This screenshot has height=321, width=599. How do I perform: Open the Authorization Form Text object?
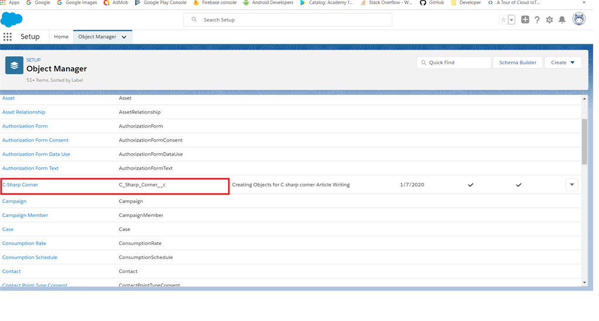click(30, 168)
